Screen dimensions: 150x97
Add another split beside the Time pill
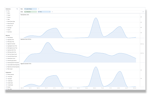[x=52, y=12]
